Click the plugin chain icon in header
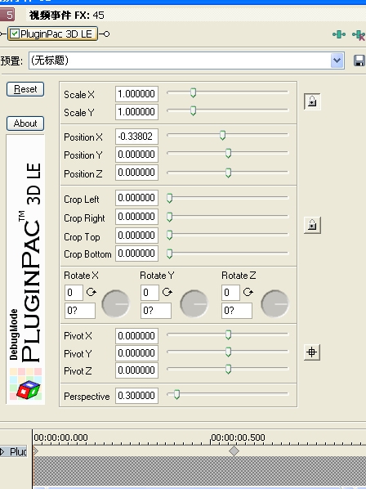This screenshot has width=366, height=489. [x=338, y=34]
